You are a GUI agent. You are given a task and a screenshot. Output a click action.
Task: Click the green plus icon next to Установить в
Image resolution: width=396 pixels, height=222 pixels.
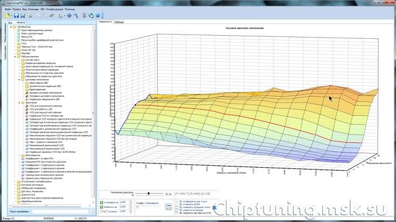pyautogui.click(x=101, y=202)
